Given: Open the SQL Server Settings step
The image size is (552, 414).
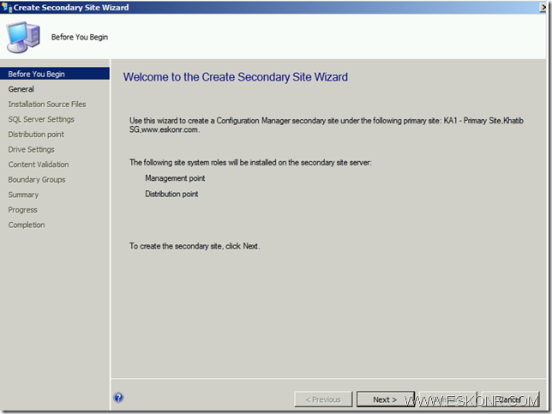Looking at the screenshot, I should [41, 119].
